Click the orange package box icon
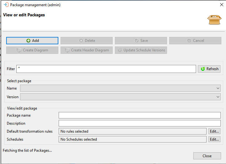The width and height of the screenshot is (226, 164). (214, 20)
